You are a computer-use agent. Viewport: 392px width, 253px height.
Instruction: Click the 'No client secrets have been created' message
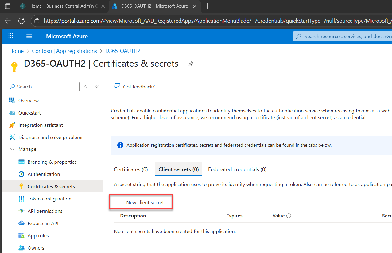pyautogui.click(x=175, y=232)
